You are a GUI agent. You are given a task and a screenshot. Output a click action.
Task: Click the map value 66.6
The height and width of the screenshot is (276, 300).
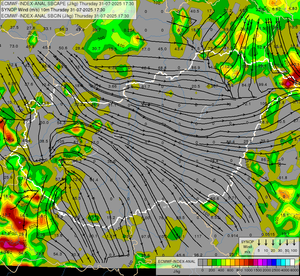(215, 199)
